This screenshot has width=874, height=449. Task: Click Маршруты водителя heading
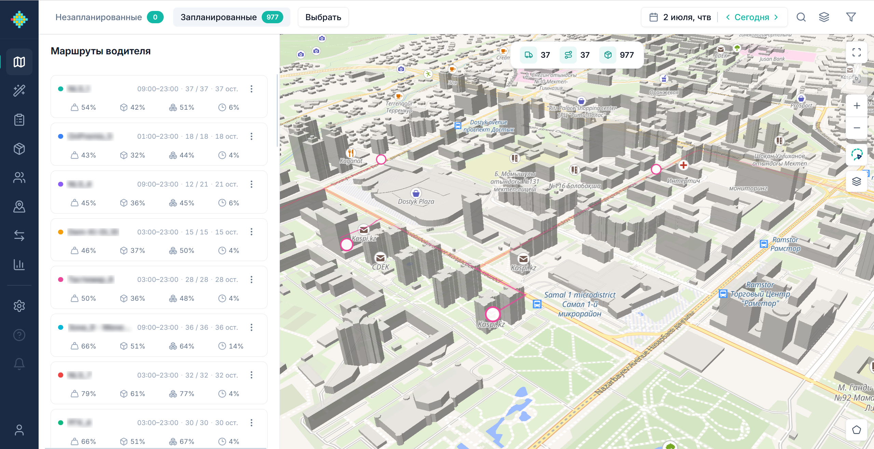pos(101,51)
